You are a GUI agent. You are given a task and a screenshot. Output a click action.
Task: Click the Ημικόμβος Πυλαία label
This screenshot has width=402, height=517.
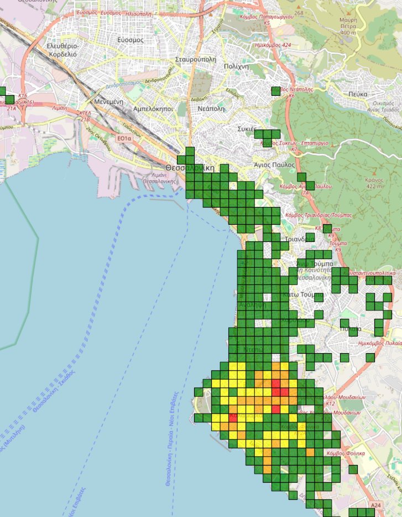point(380,343)
